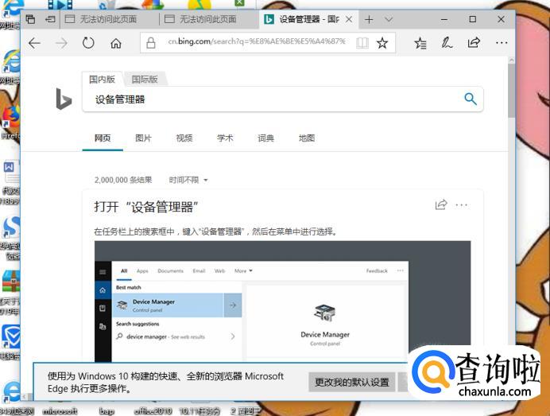
Task: Click the magnifier search button
Action: click(471, 99)
